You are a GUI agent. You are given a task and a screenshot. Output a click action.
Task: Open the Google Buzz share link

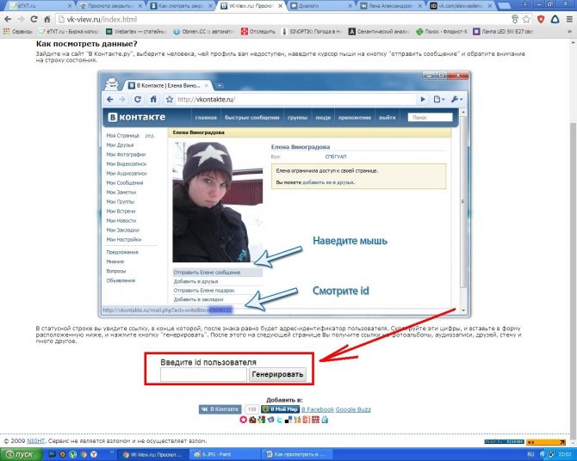click(x=353, y=409)
